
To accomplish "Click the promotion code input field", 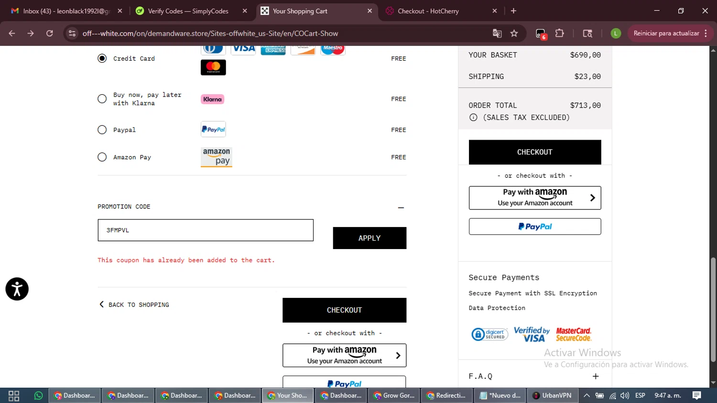I will pos(206,230).
